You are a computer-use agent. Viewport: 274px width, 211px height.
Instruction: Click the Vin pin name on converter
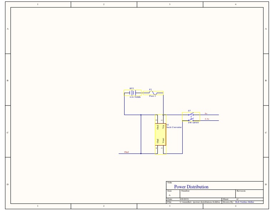pos(163,126)
